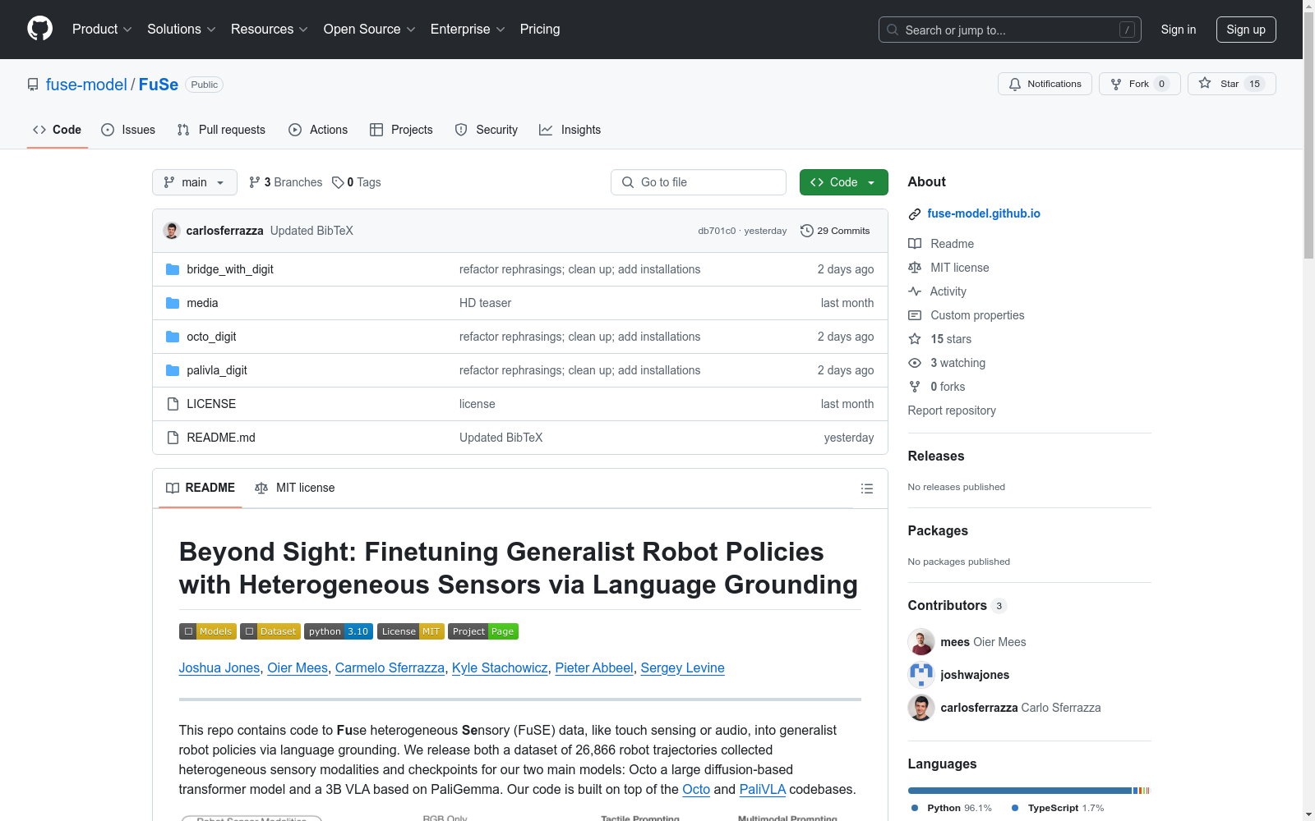Click the Go to file search field
Image resolution: width=1315 pixels, height=821 pixels.
pos(699,182)
